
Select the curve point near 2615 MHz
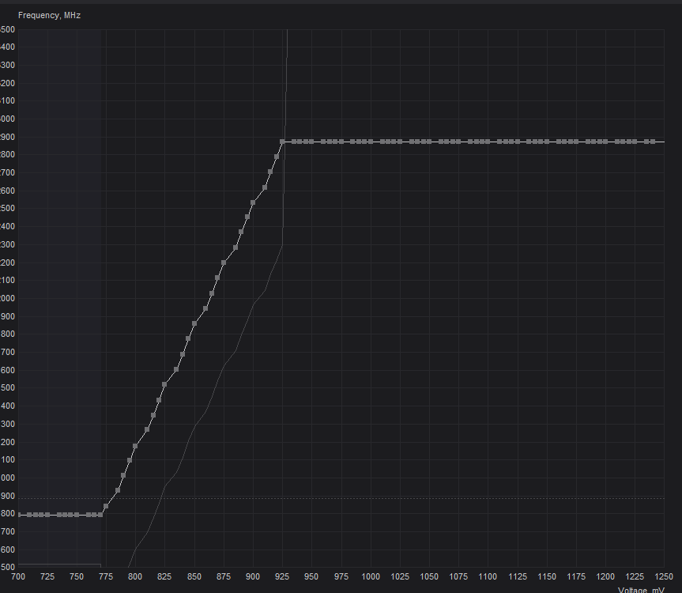pyautogui.click(x=265, y=187)
